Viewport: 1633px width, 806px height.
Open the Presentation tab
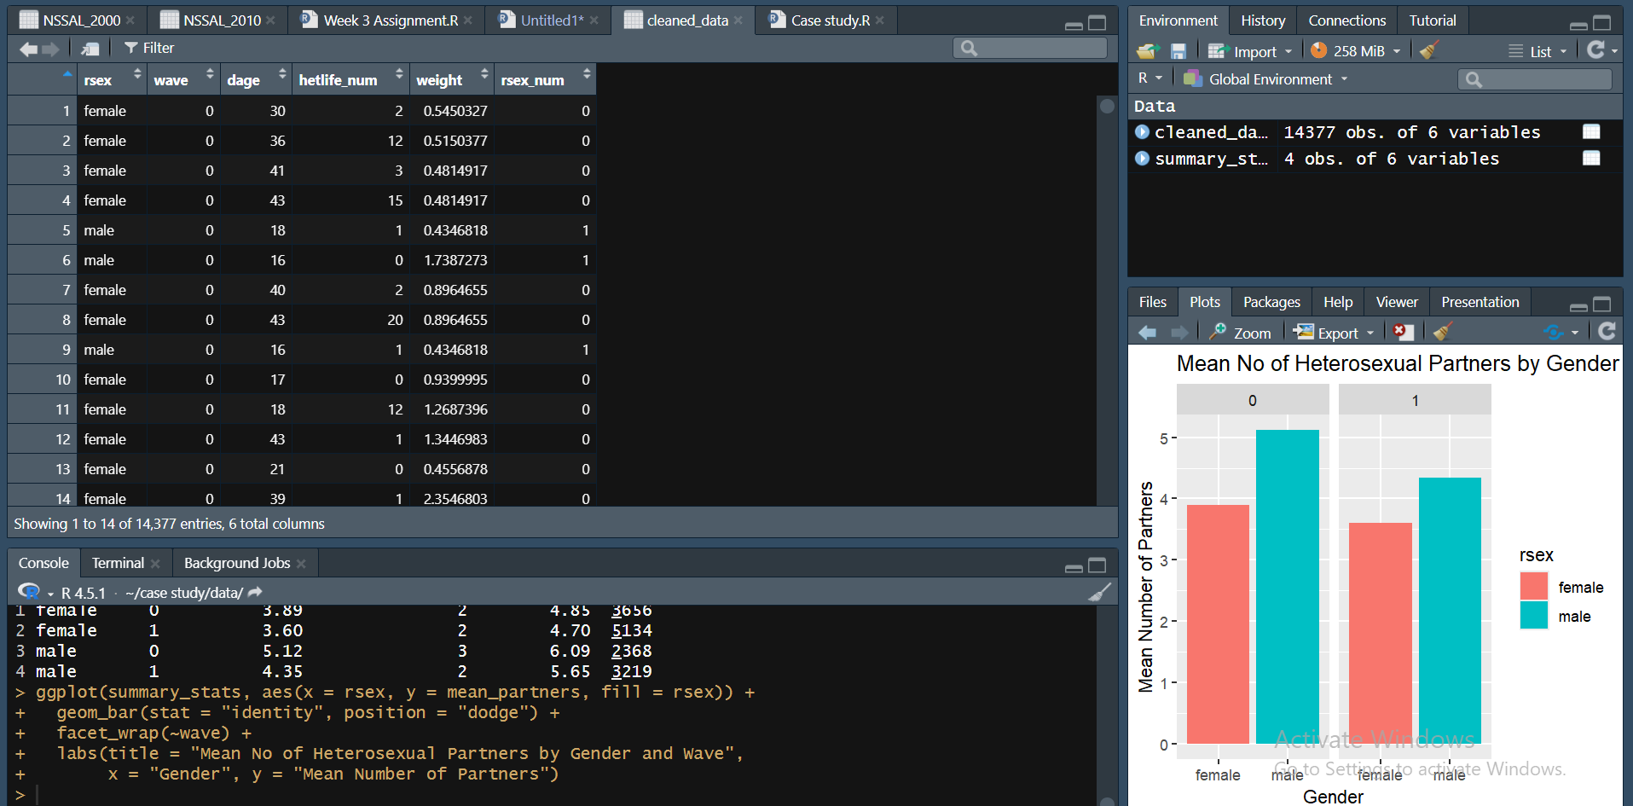click(1480, 302)
